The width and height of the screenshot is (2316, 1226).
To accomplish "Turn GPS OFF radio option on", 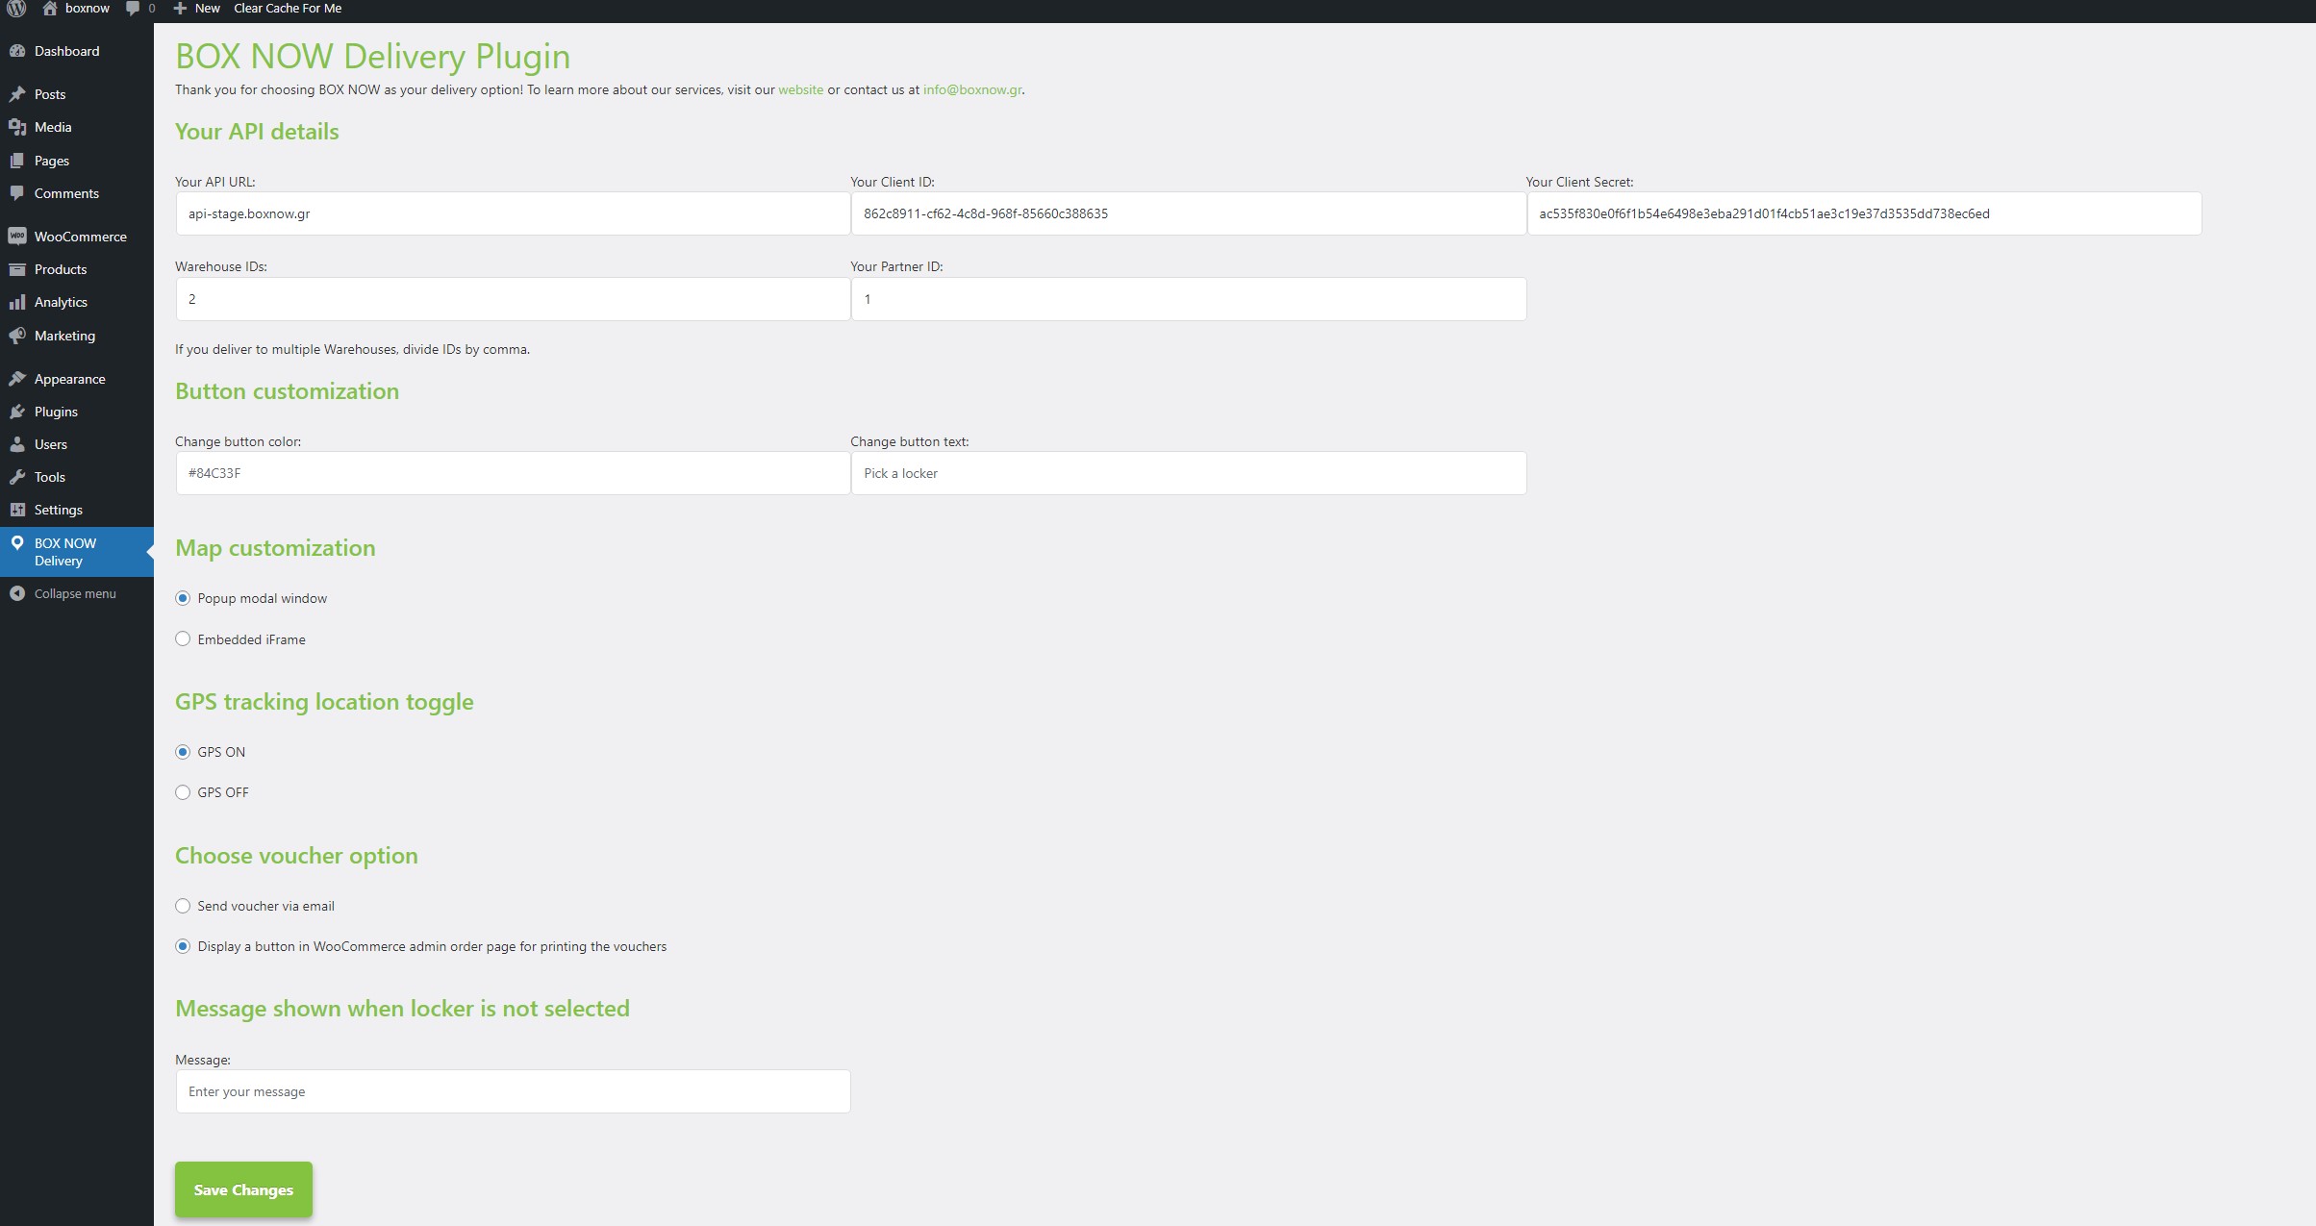I will click(x=183, y=792).
